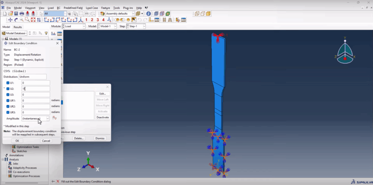Uncheck the UR2 checkbox

(8, 106)
